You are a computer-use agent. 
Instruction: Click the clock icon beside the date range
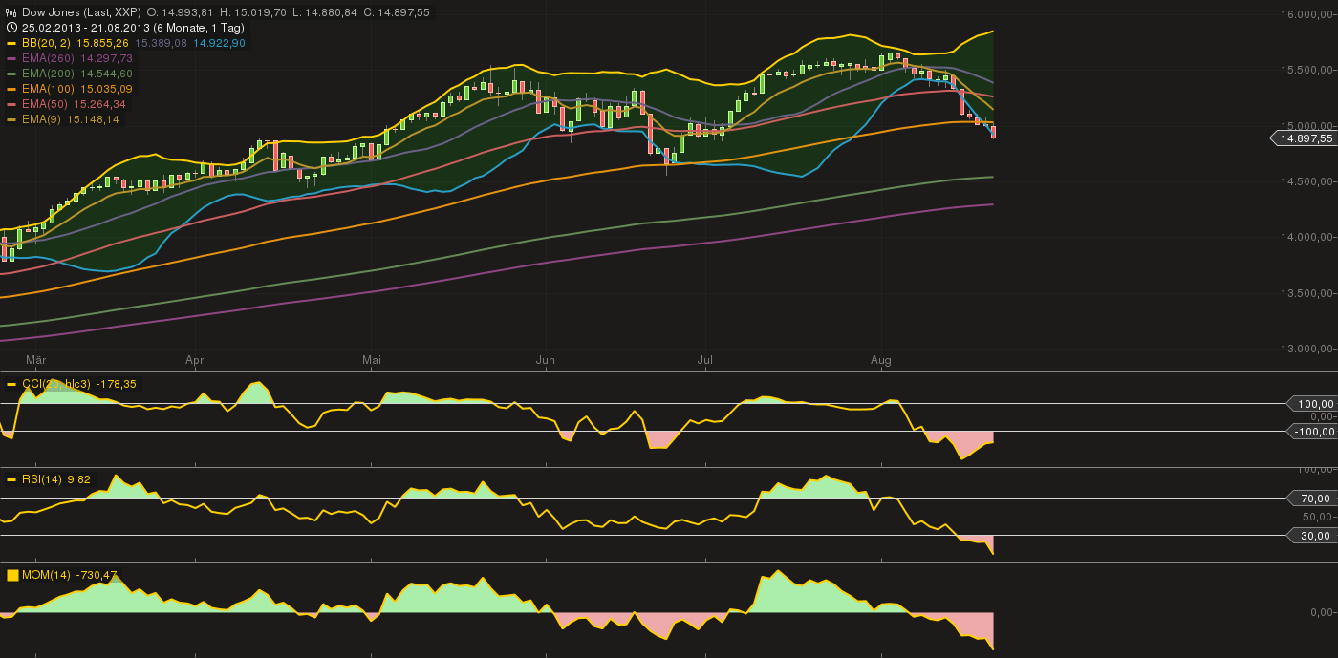(x=11, y=28)
